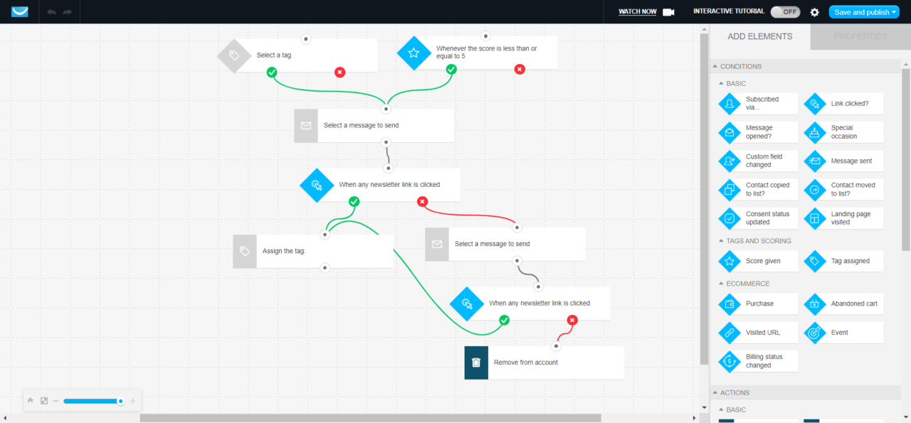The width and height of the screenshot is (911, 423).
Task: Select the Add Elements tab
Action: pyautogui.click(x=759, y=36)
